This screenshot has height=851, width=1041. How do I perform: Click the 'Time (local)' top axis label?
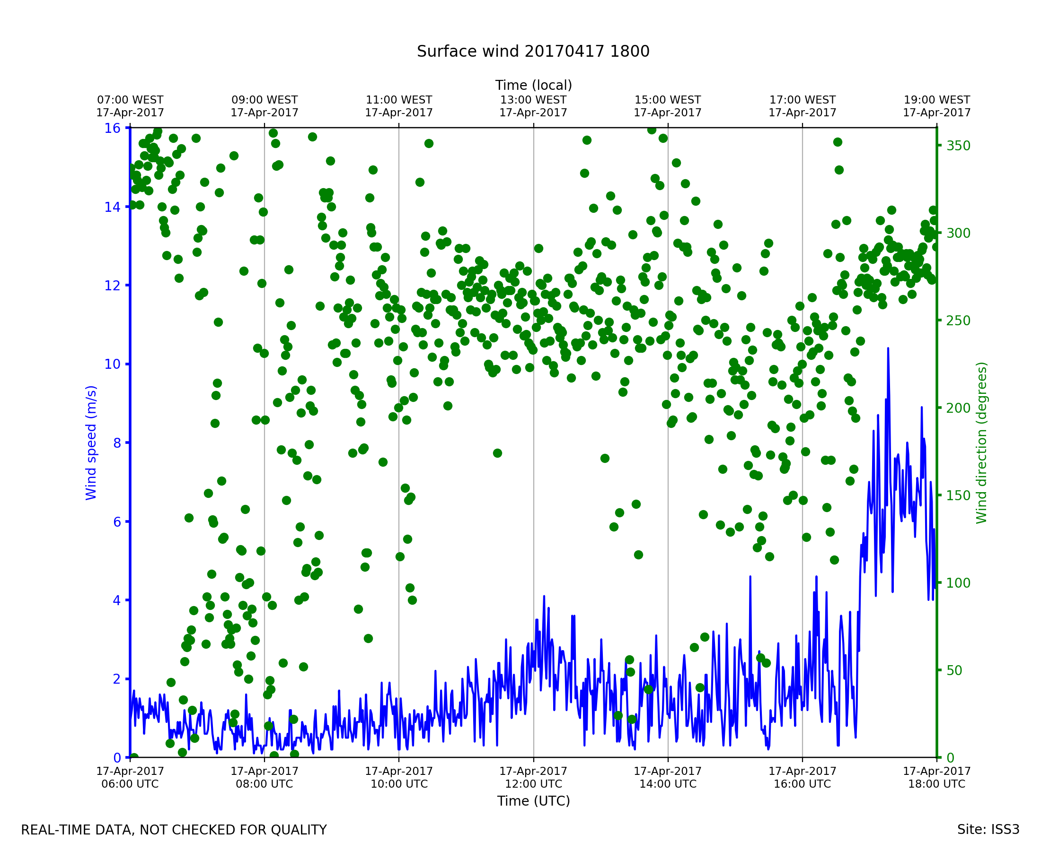[x=533, y=85]
